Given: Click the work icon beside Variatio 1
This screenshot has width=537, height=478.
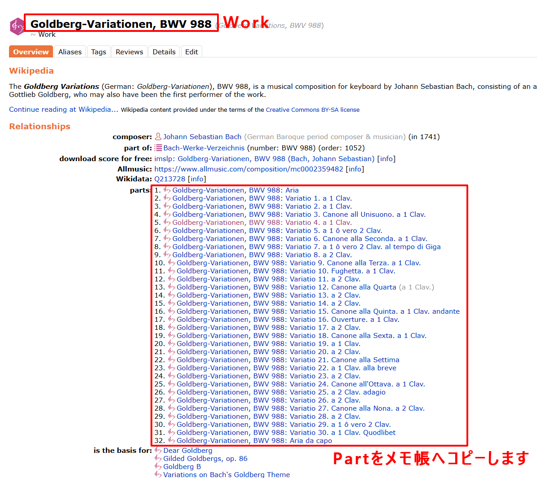Looking at the screenshot, I should [x=167, y=198].
